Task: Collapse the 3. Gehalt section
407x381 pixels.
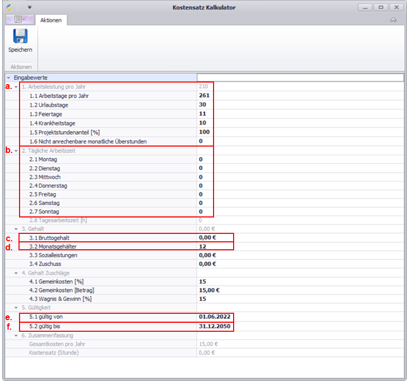Action: (x=16, y=229)
